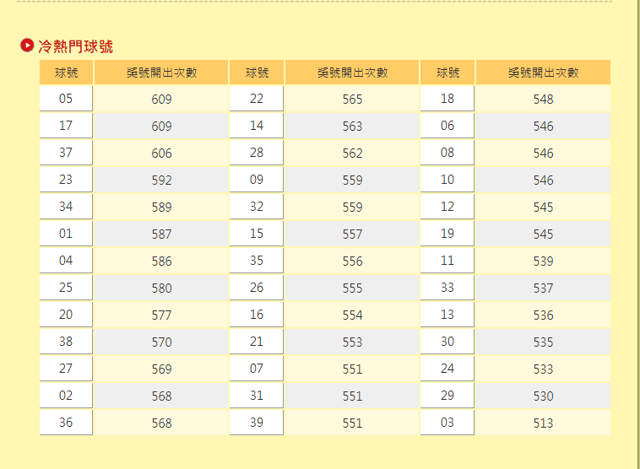Click ball number 36 cell

(x=66, y=421)
